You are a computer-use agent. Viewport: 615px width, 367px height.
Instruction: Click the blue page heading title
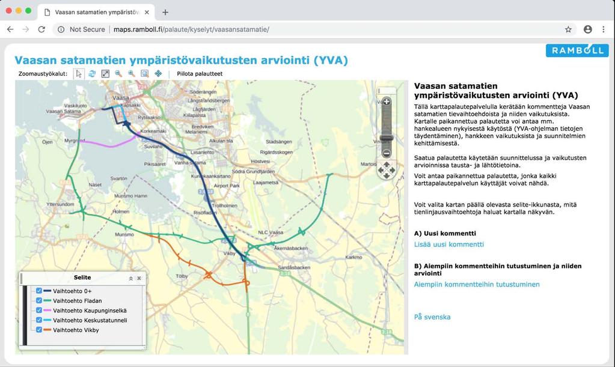point(181,60)
